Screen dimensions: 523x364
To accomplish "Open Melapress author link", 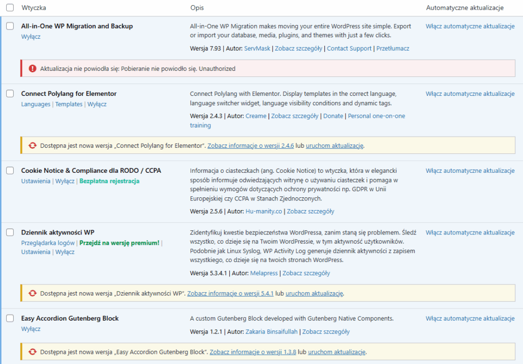I will coord(264,273).
